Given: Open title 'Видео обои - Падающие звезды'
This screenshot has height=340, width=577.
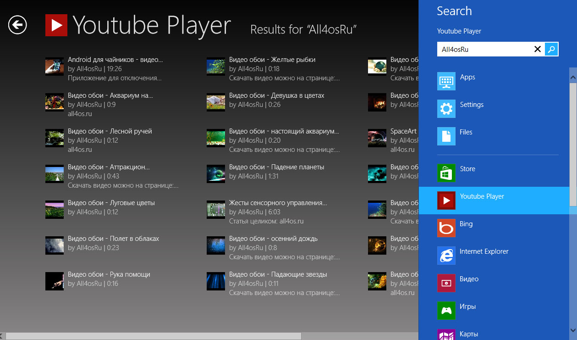Looking at the screenshot, I should 278,274.
